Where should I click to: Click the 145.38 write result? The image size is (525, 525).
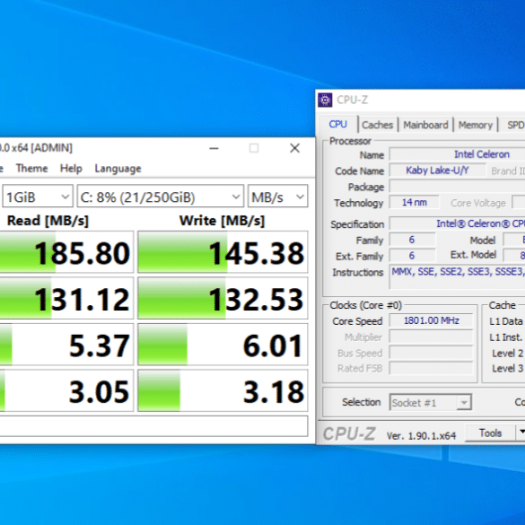tap(223, 252)
